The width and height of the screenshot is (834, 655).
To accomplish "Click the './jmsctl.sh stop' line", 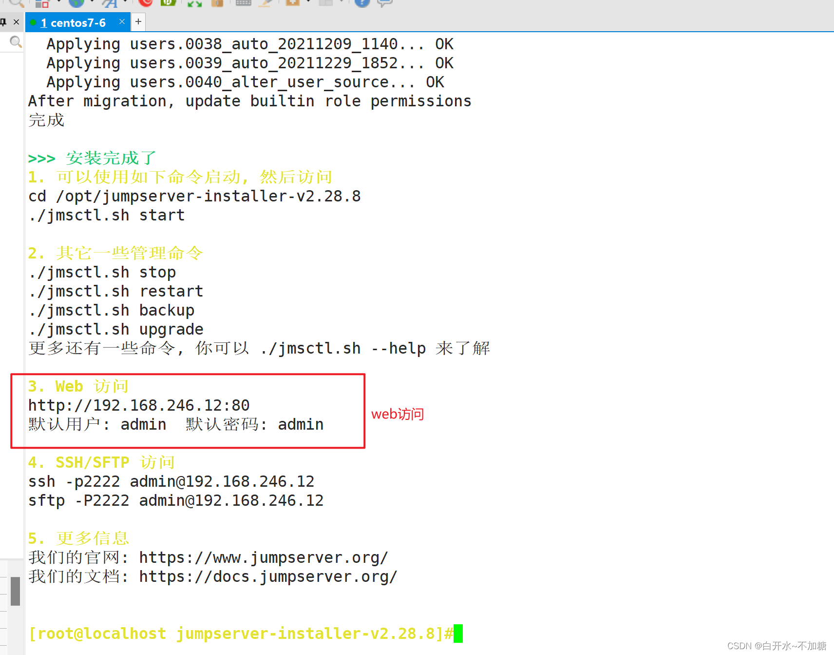I will click(102, 272).
